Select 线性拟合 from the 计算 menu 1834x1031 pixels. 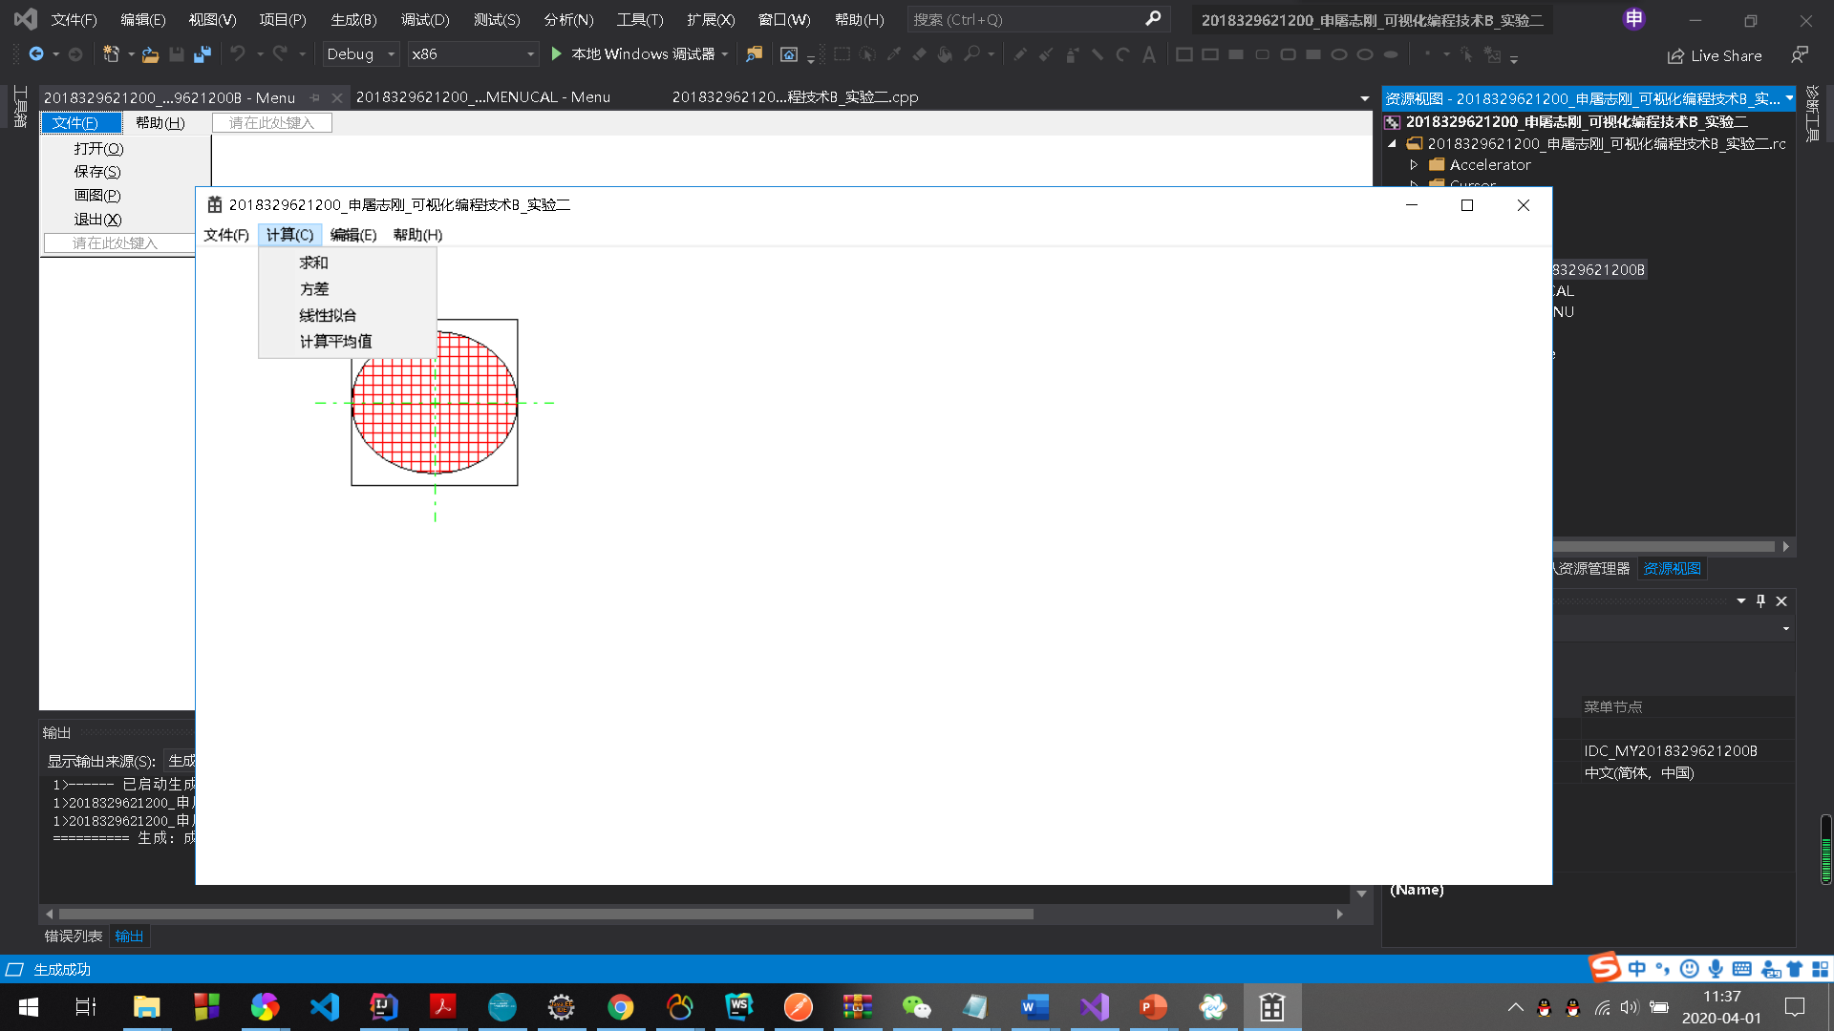coord(328,315)
